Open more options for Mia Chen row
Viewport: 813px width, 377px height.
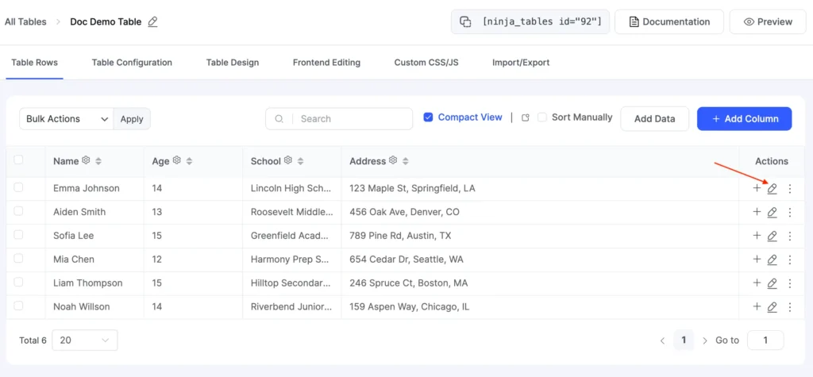tap(790, 260)
